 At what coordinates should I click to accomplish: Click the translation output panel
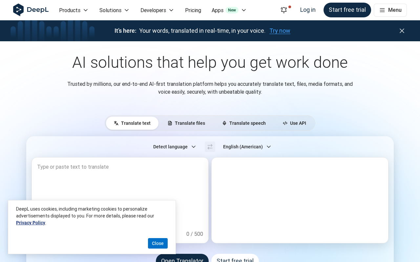300,200
